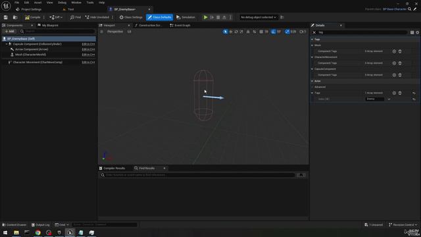
Task: Collapse the top Tags category
Action: (x=312, y=39)
